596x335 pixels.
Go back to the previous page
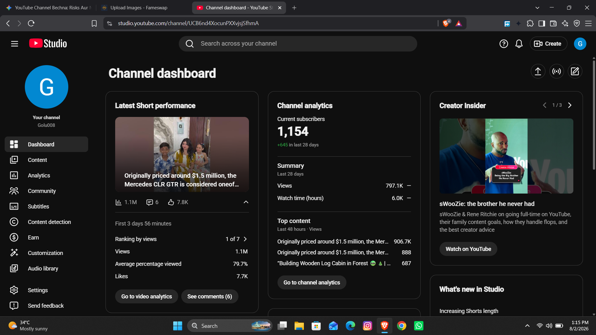tap(8, 23)
